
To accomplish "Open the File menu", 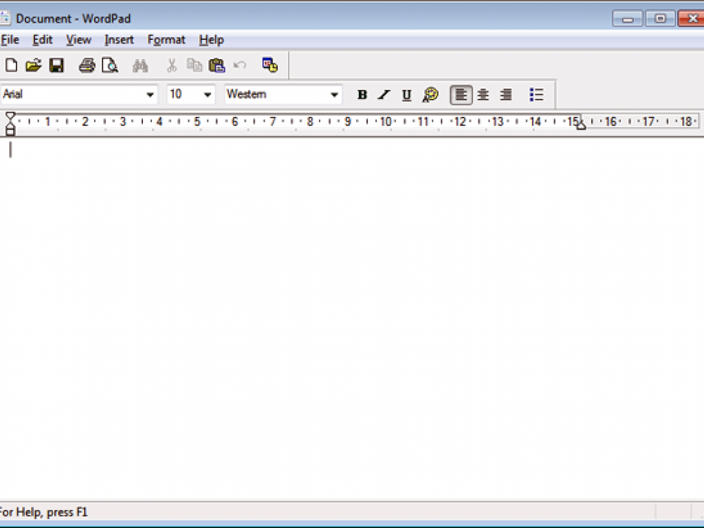I will pos(10,40).
